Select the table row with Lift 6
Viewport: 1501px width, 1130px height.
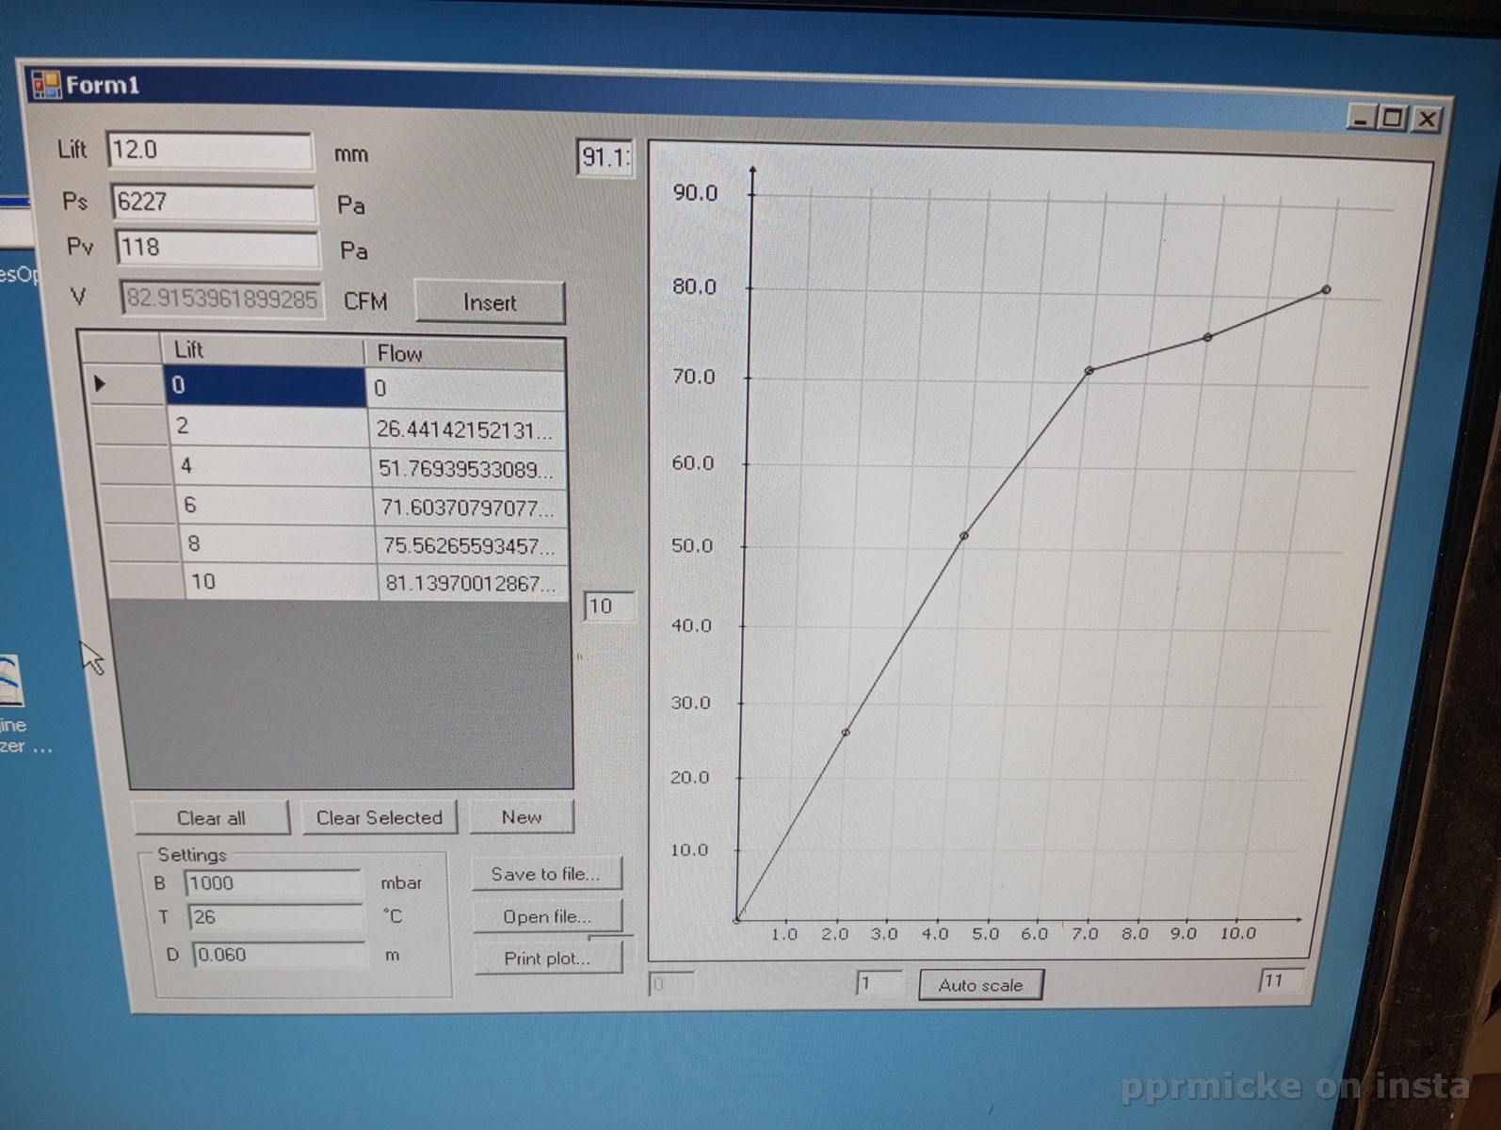pyautogui.click(x=273, y=506)
